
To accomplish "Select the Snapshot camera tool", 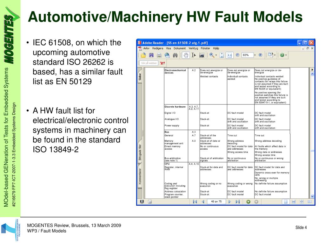I will tap(202, 55).
